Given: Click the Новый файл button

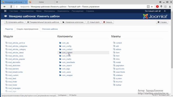Looking at the screenshot, I should [x=93, y=22].
